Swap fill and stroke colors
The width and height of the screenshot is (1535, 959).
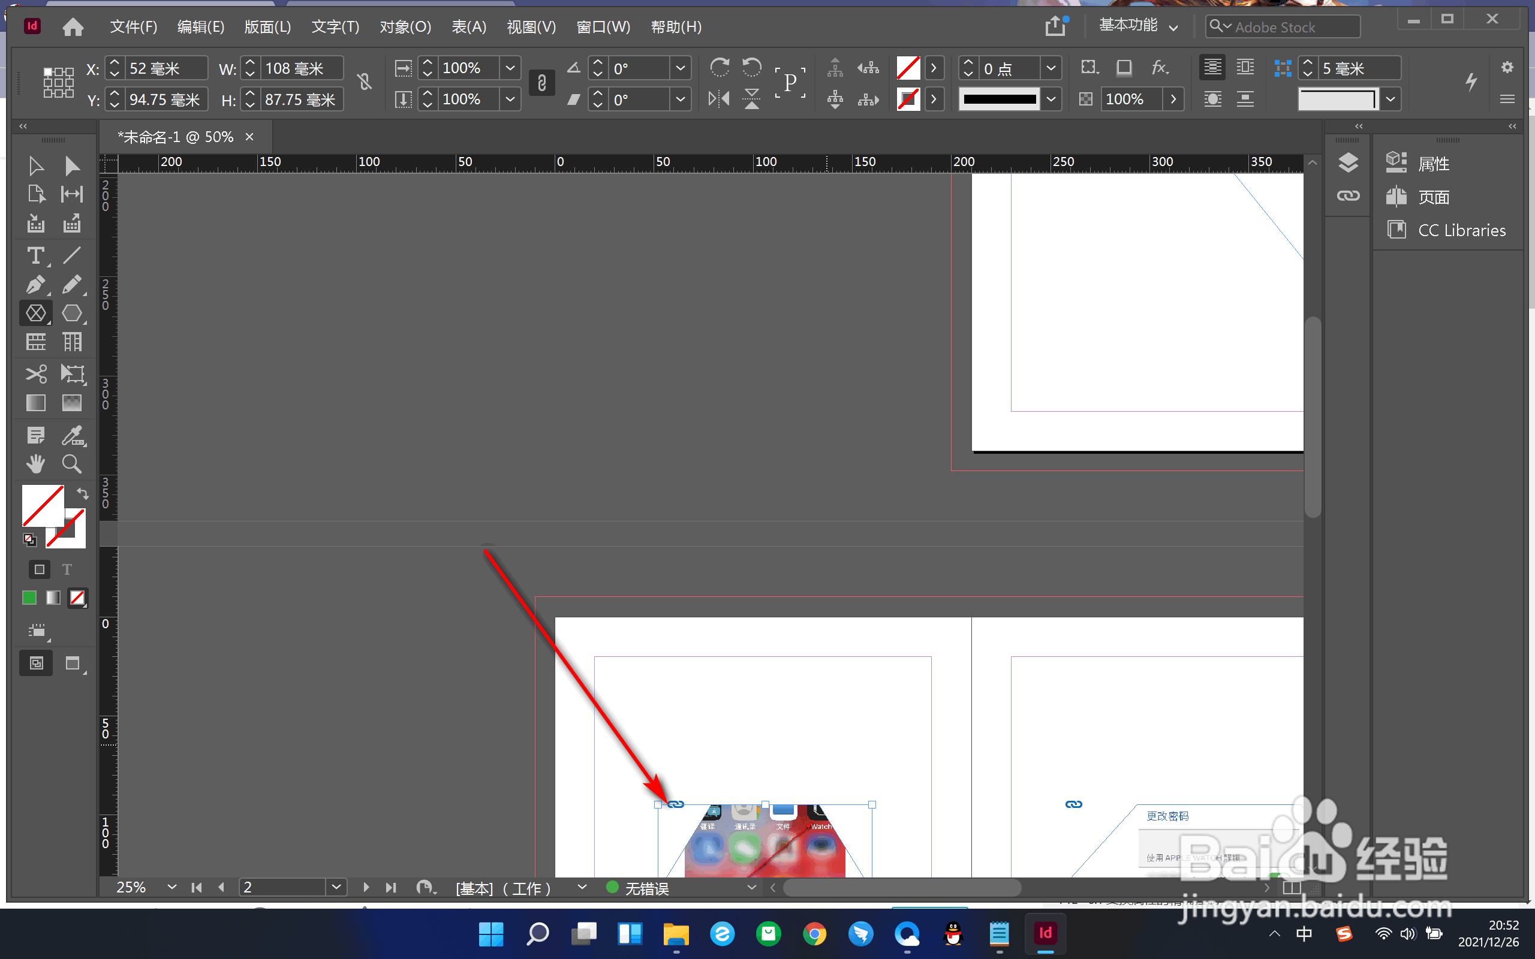click(83, 493)
